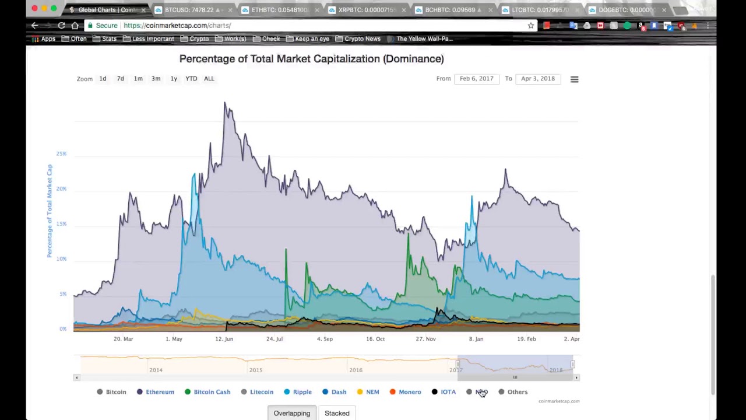Toggle Bitcoin Cash series in the legend

click(x=207, y=392)
